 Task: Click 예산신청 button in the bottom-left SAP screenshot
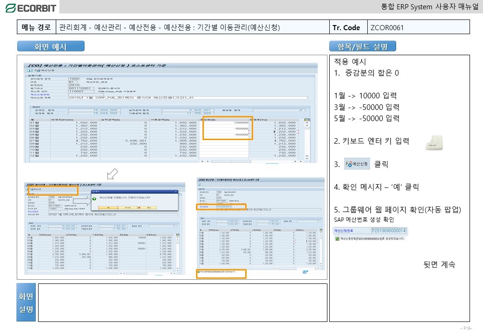36,189
